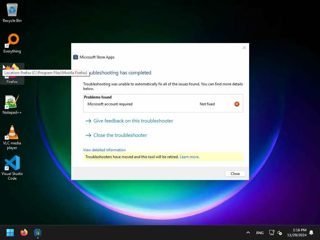320x240 pixels.
Task: Show hidden system tray icons
Action: [x=248, y=232]
